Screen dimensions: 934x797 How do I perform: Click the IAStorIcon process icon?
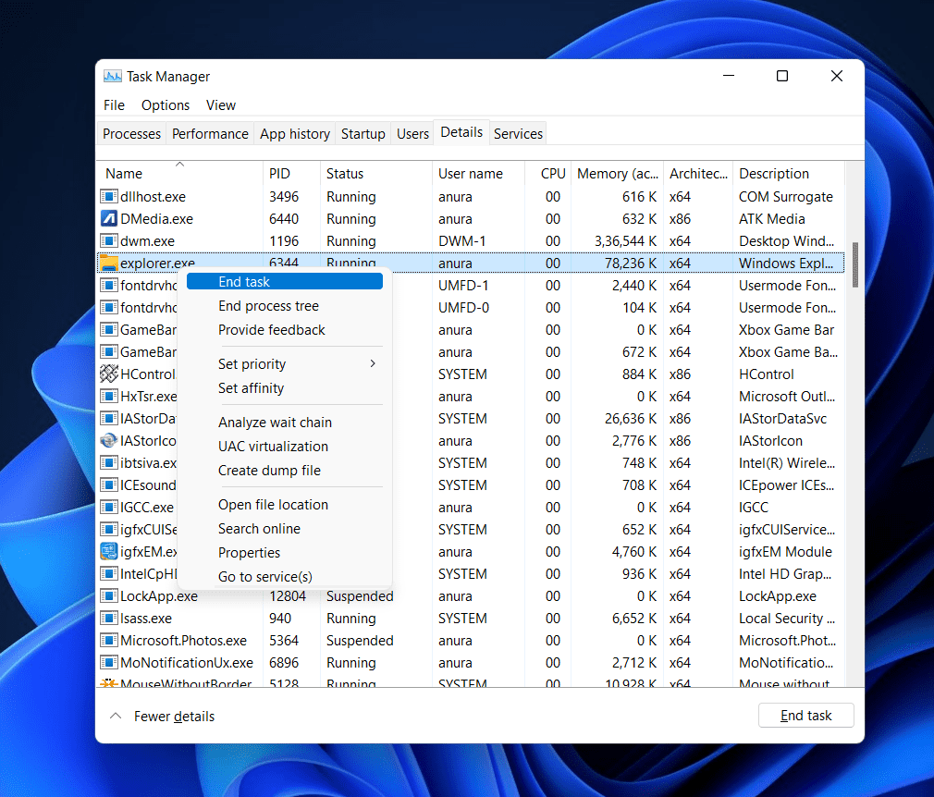108,441
